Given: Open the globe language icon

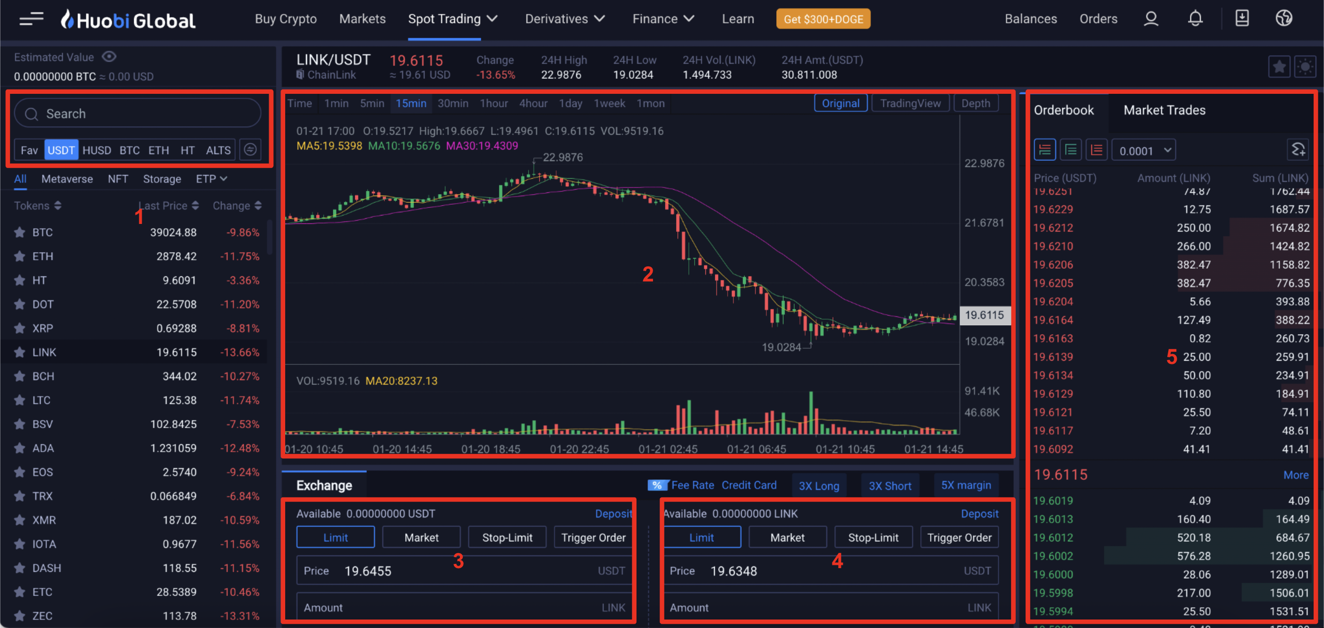Looking at the screenshot, I should pos(1283,19).
